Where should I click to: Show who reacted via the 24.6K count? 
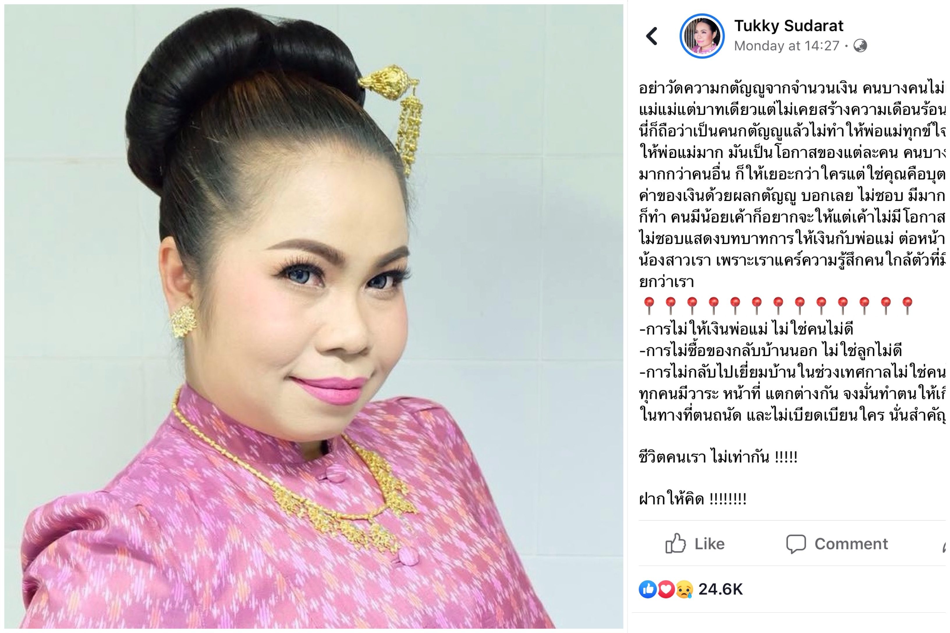pyautogui.click(x=721, y=589)
